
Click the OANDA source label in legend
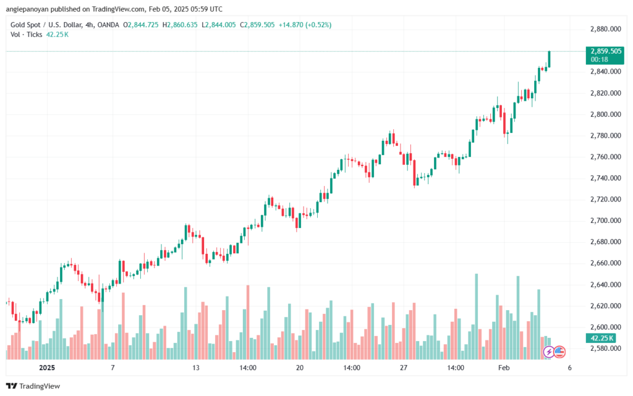108,25
